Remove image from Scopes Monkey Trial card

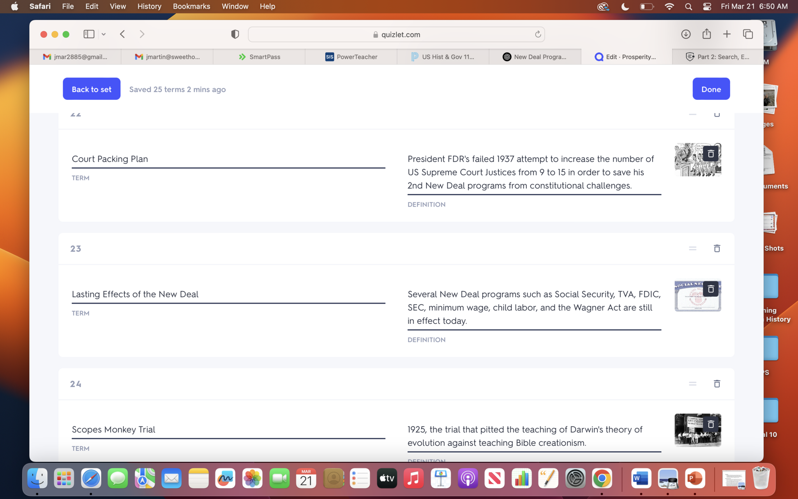point(710,424)
